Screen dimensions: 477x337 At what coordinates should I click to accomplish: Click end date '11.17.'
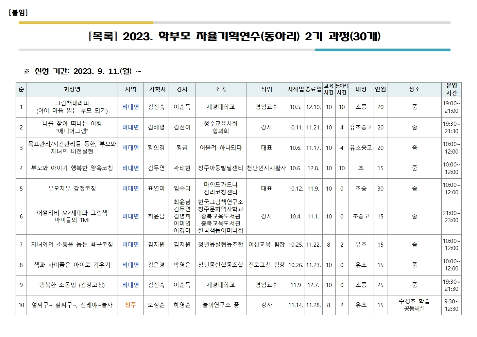coord(313,148)
